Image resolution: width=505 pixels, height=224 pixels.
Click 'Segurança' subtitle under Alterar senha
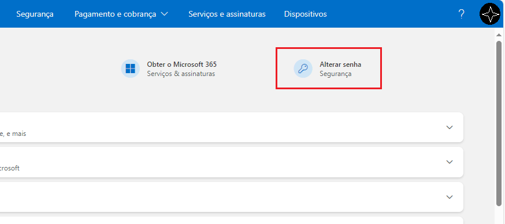335,74
